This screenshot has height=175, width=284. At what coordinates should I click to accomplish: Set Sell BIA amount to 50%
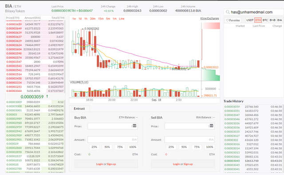pyautogui.click(x=184, y=147)
